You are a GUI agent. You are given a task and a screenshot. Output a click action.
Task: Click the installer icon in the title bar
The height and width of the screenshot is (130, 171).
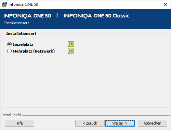4,4
